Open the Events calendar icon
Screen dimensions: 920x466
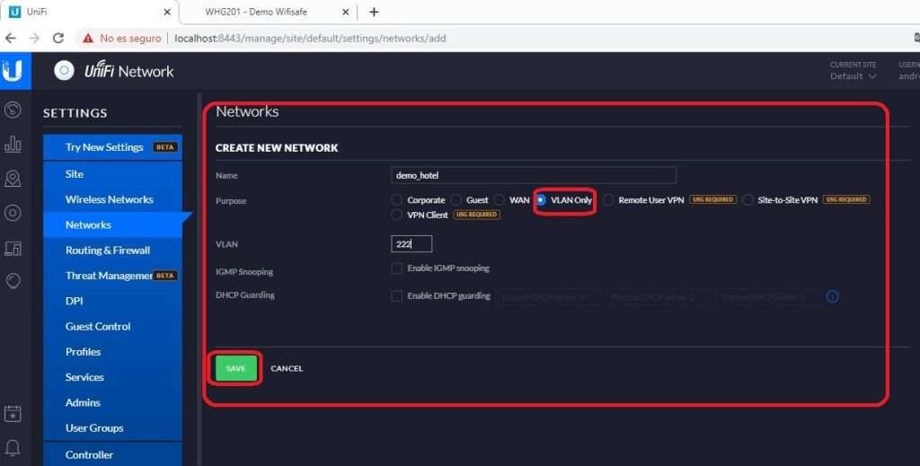(13, 414)
